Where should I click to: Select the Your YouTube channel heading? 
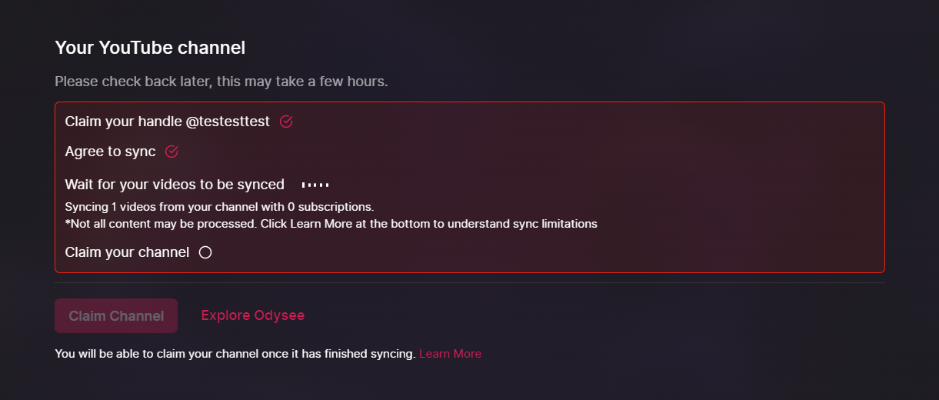coord(150,48)
